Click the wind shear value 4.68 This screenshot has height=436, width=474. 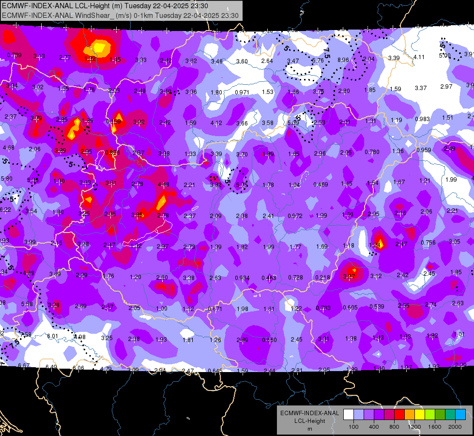(8, 148)
